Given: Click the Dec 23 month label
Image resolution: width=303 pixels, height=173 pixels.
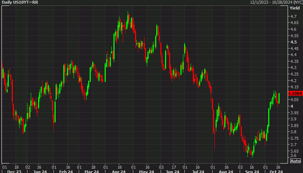Looking at the screenshot, I should point(15,171).
